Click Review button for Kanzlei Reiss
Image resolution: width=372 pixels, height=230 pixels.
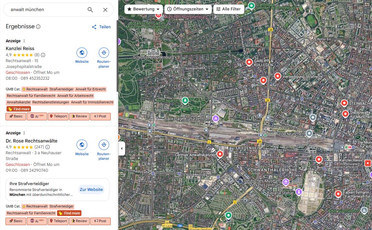click(79, 116)
